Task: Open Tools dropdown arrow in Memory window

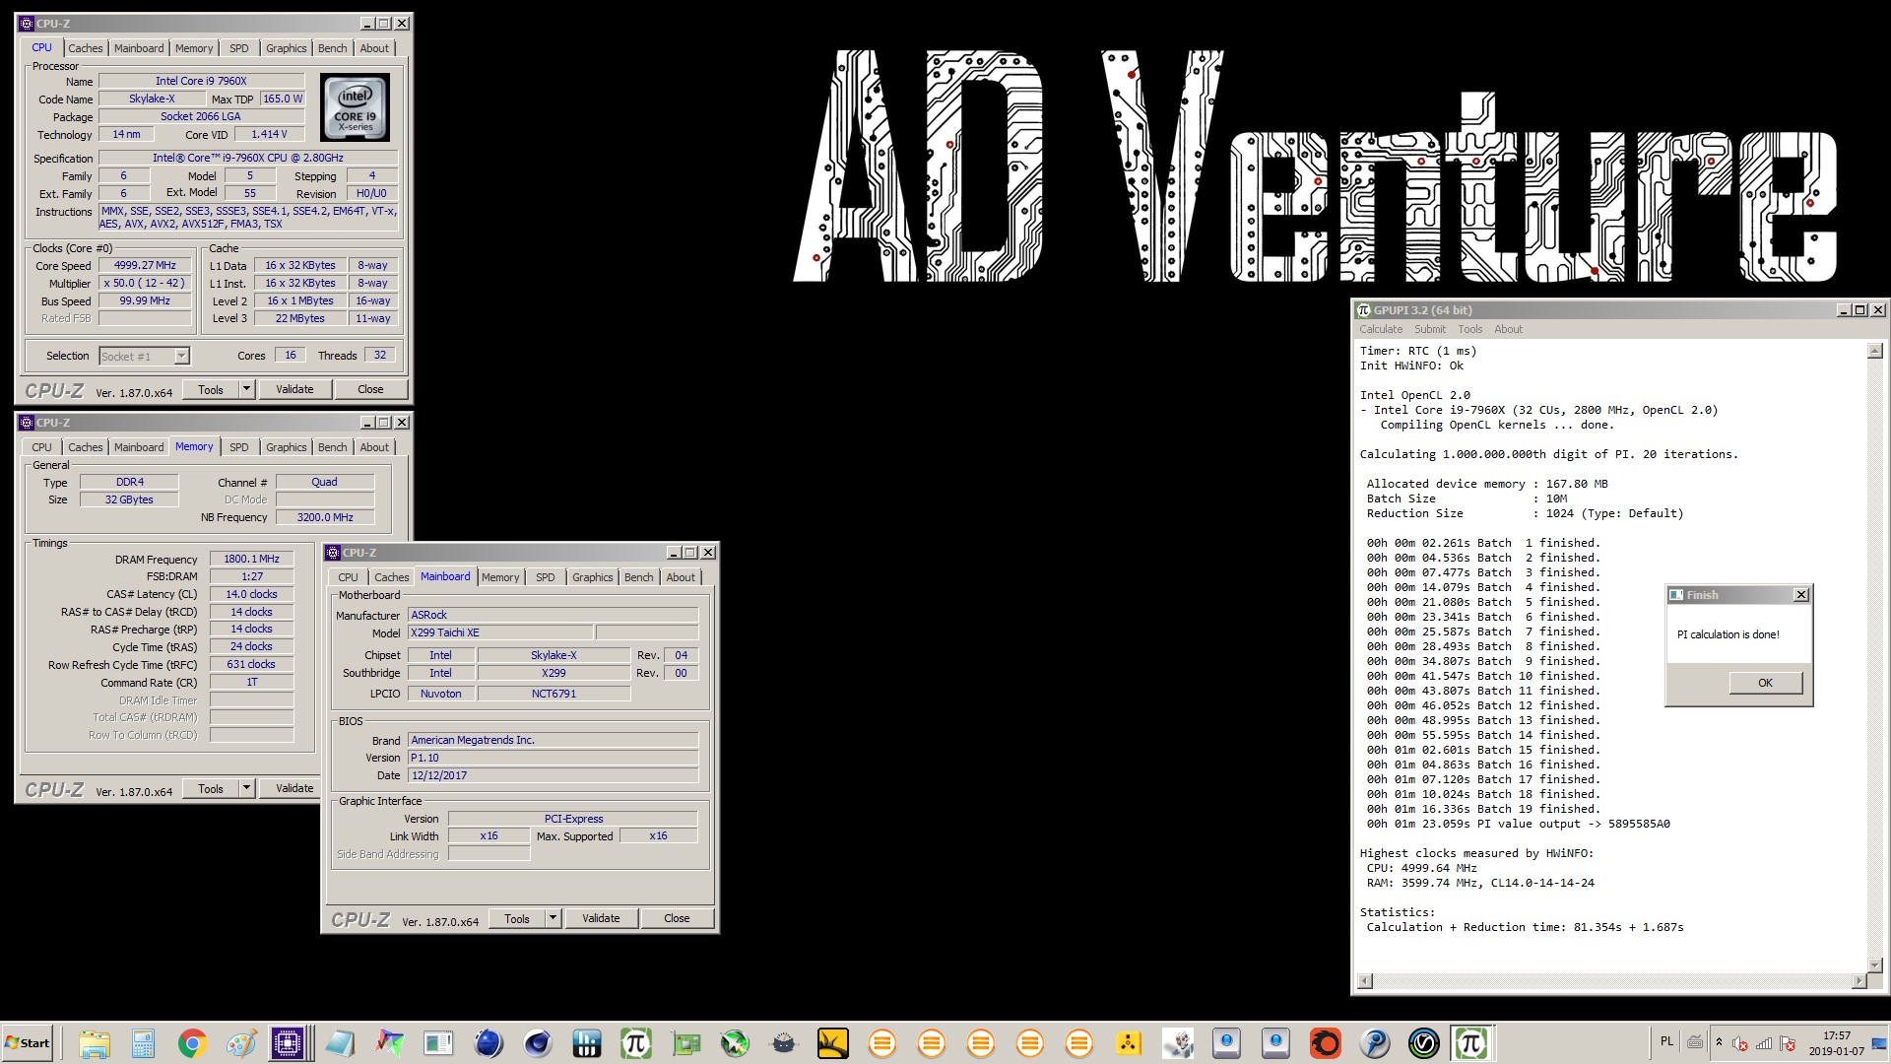Action: (x=247, y=788)
